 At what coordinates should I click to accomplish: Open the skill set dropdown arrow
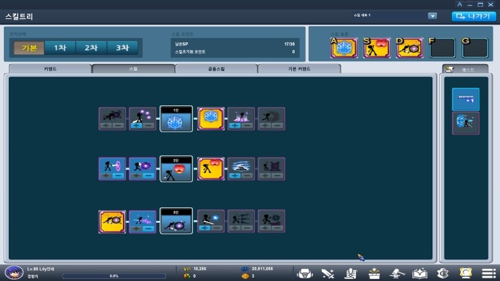click(x=432, y=16)
